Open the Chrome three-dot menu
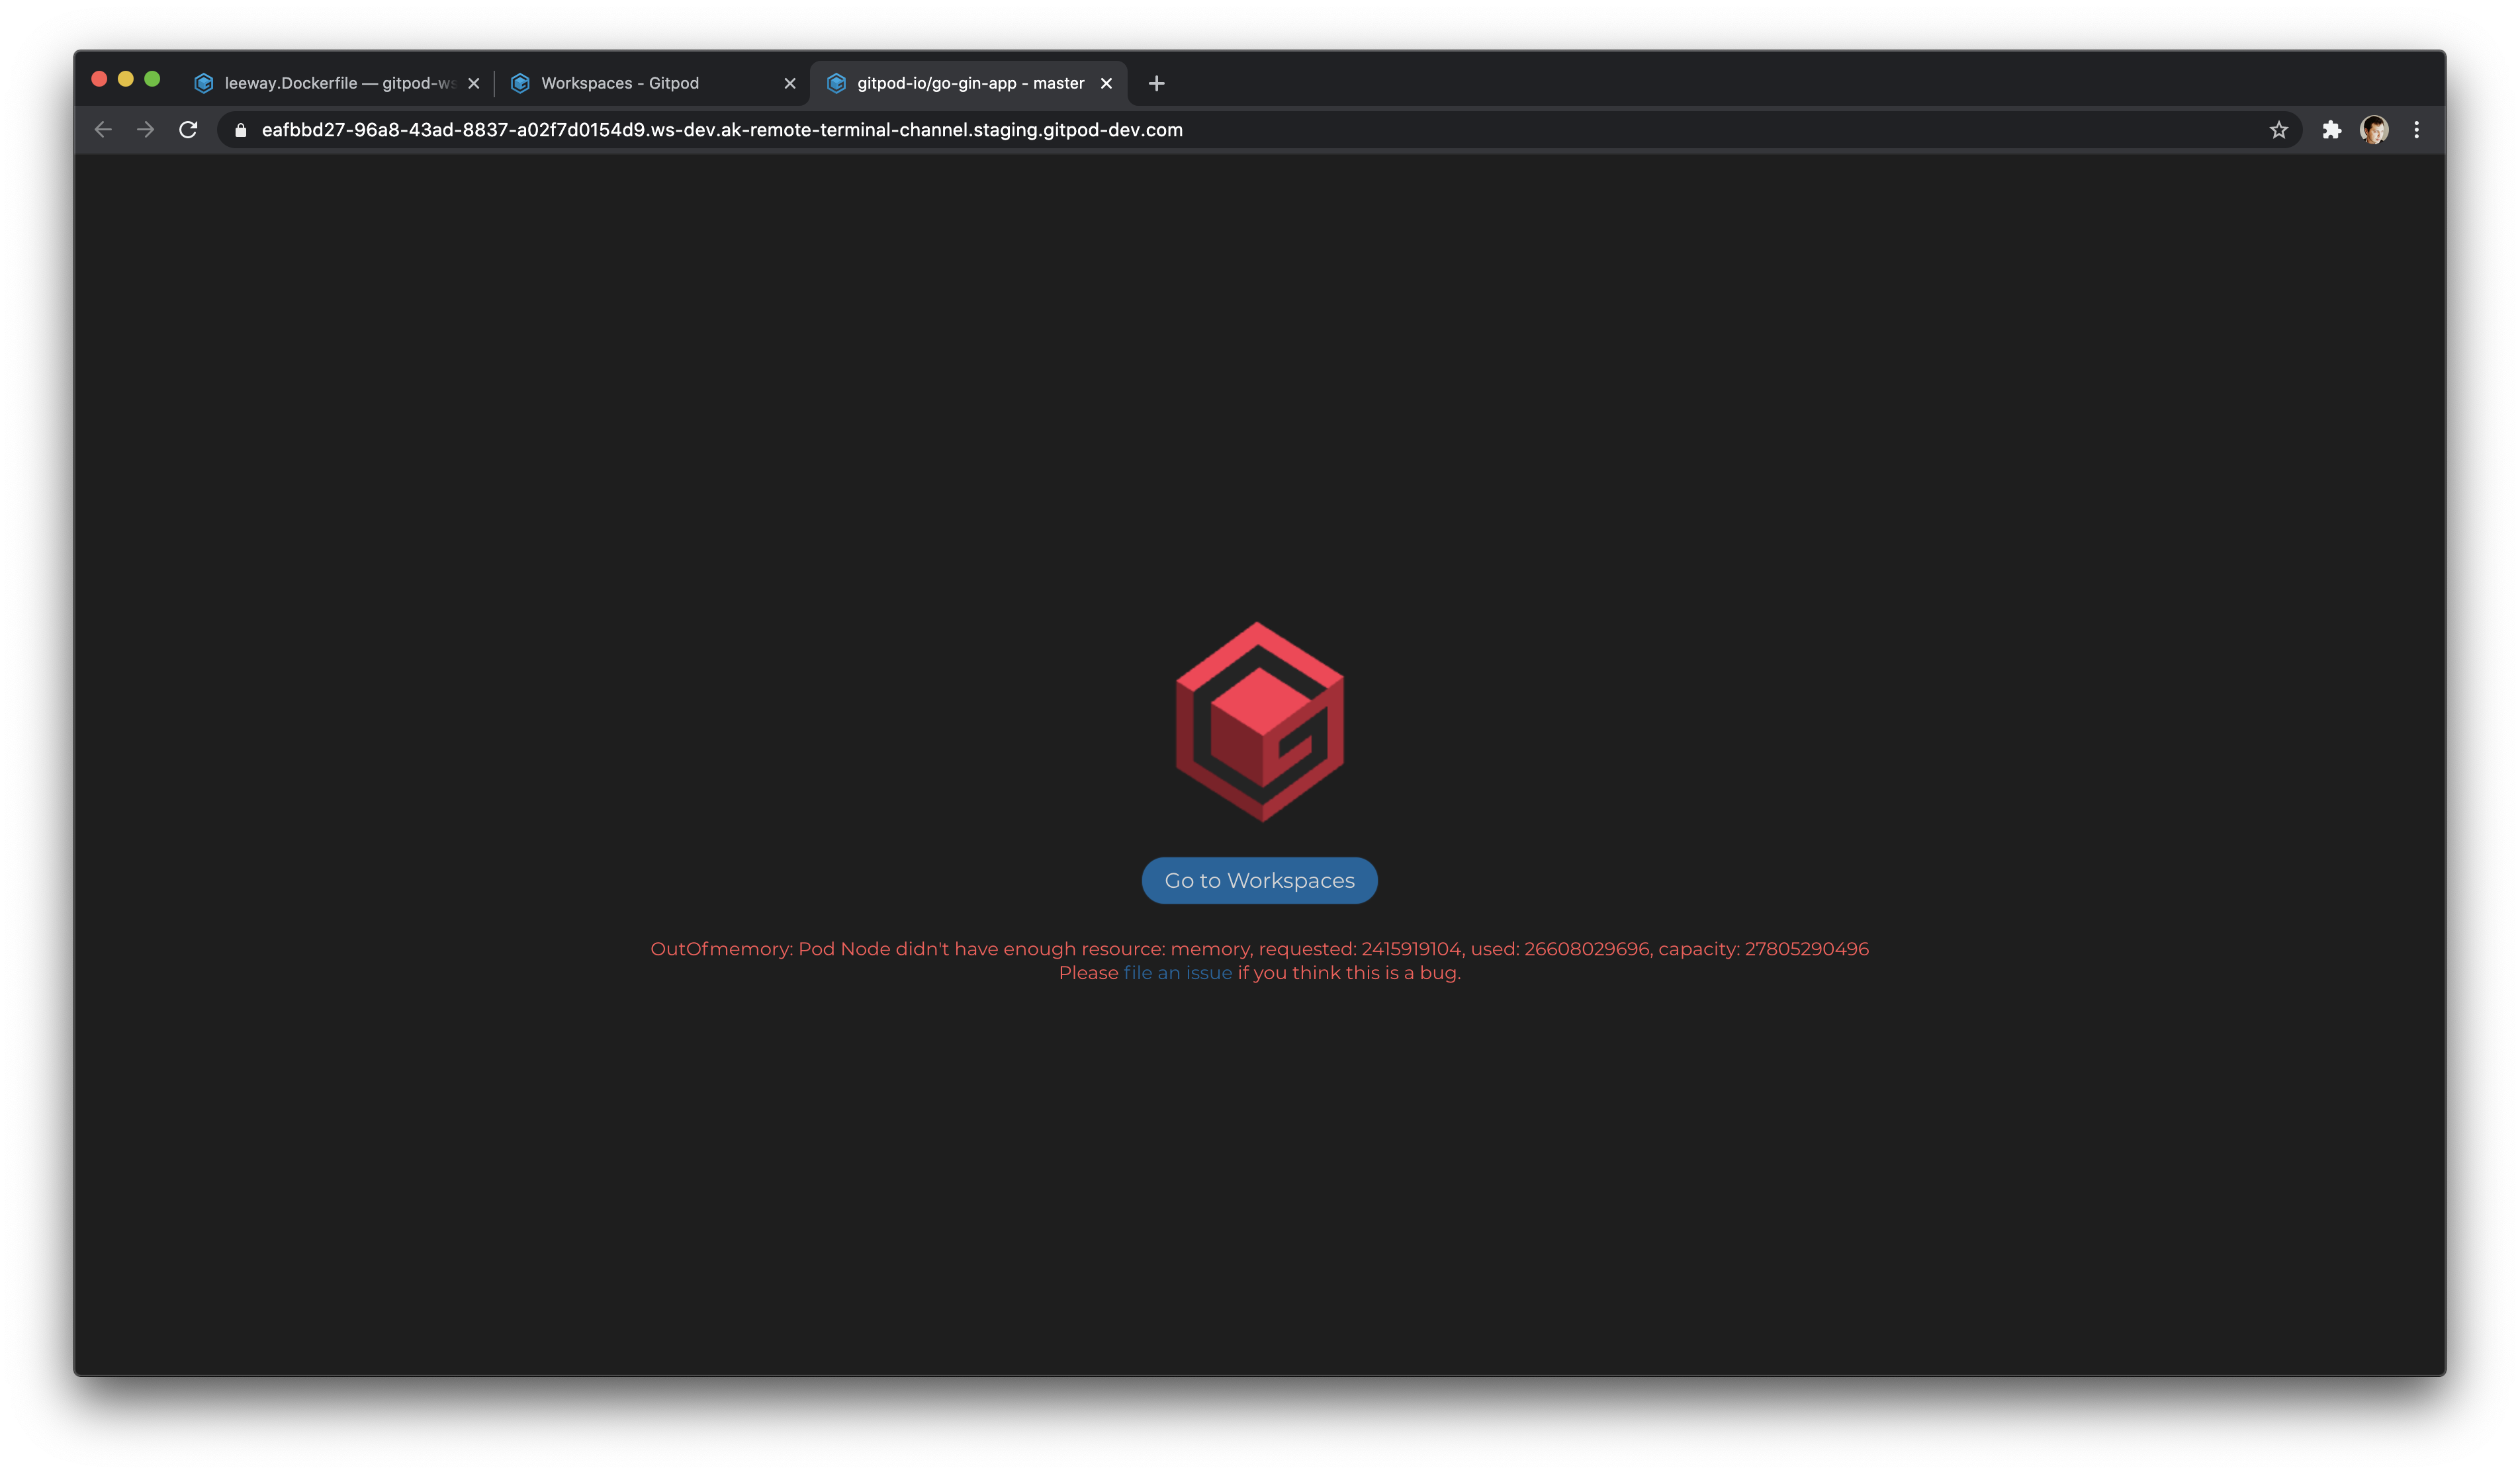 [x=2417, y=129]
